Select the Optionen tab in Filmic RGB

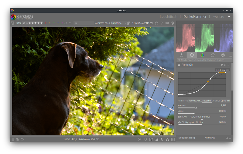click(225, 101)
